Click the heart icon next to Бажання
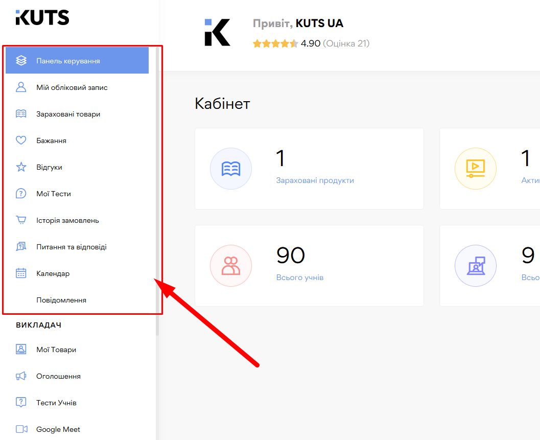This screenshot has height=440, width=540. 21,141
